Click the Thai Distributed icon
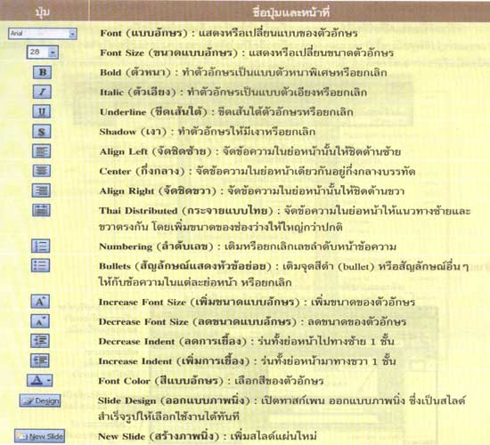The height and width of the screenshot is (445, 490). (x=41, y=210)
